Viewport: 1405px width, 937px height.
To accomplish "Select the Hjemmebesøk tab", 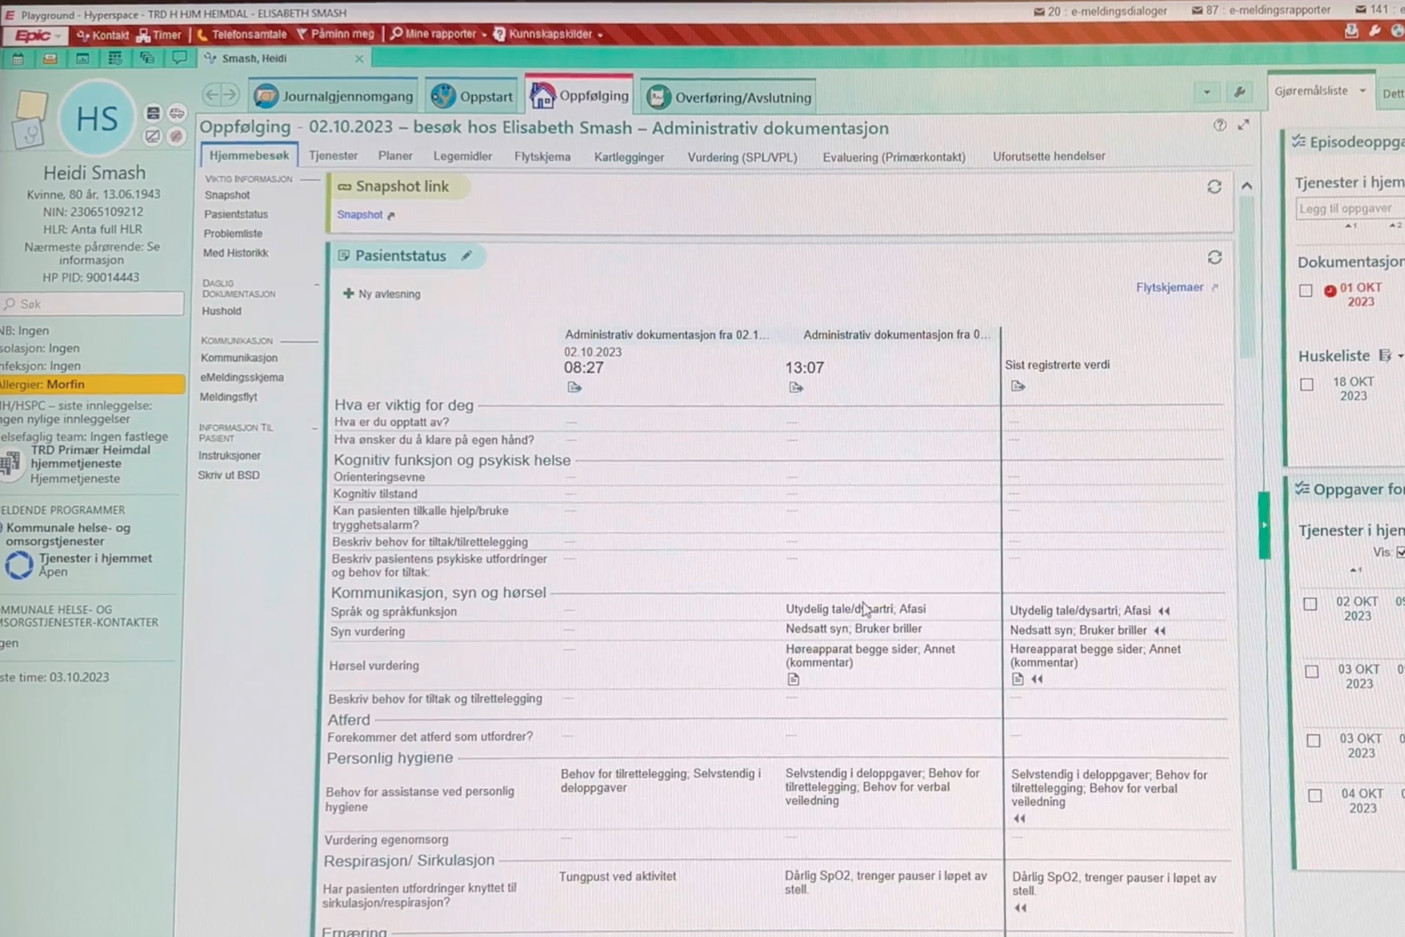I will point(248,155).
